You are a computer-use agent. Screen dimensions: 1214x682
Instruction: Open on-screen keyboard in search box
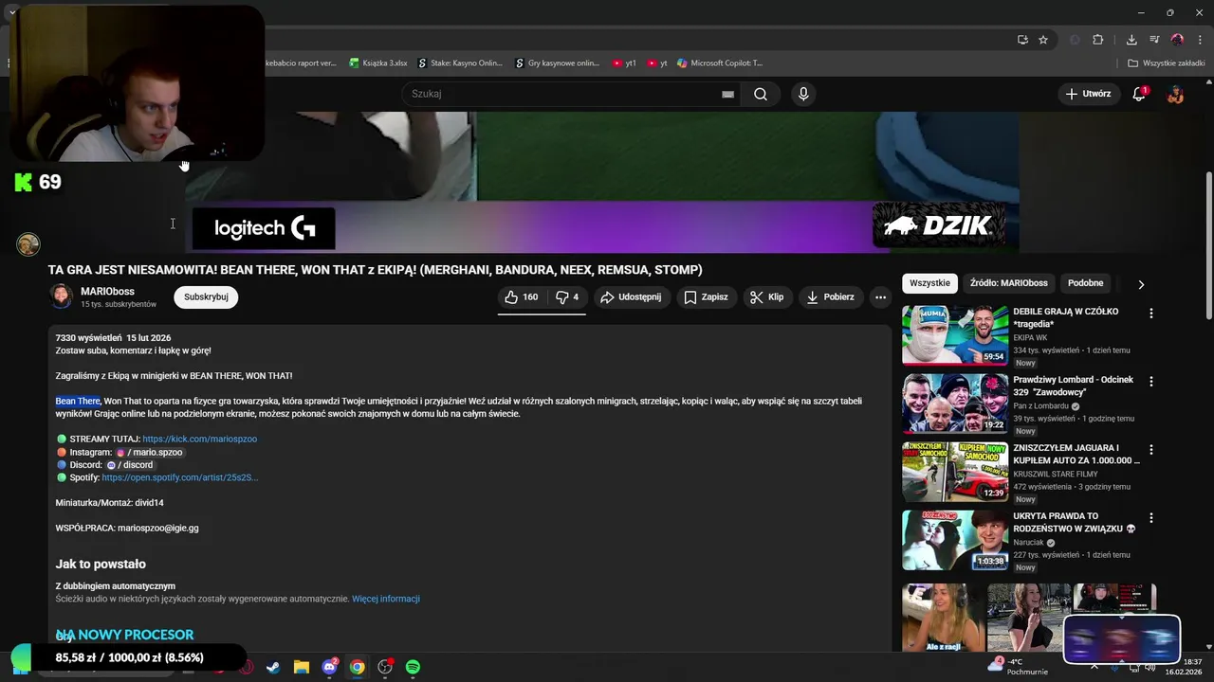coord(727,94)
